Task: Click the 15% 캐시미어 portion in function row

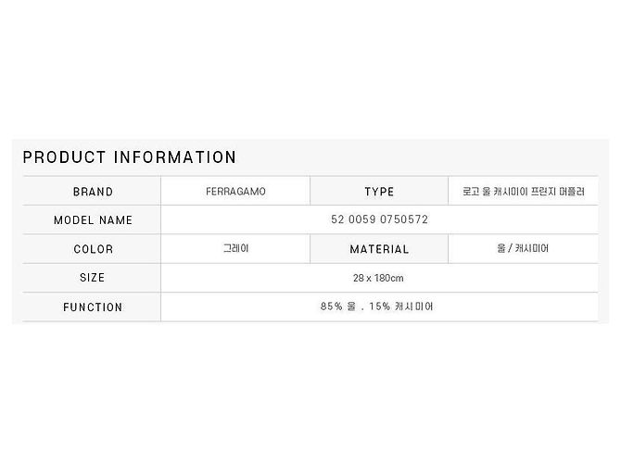Action: 401,307
